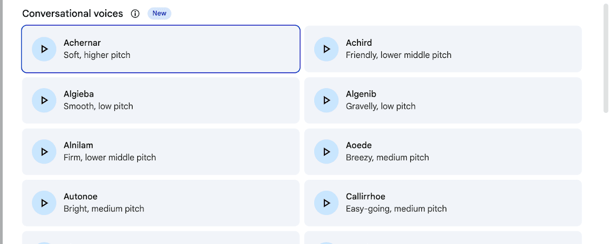The height and width of the screenshot is (244, 610).
Task: Listen to the Alnilam voice preview
Action: tap(44, 152)
